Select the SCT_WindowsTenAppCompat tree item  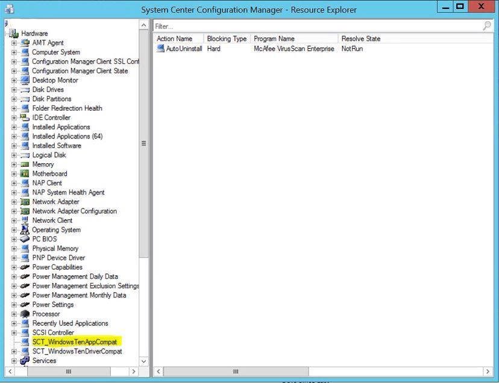[x=75, y=342]
